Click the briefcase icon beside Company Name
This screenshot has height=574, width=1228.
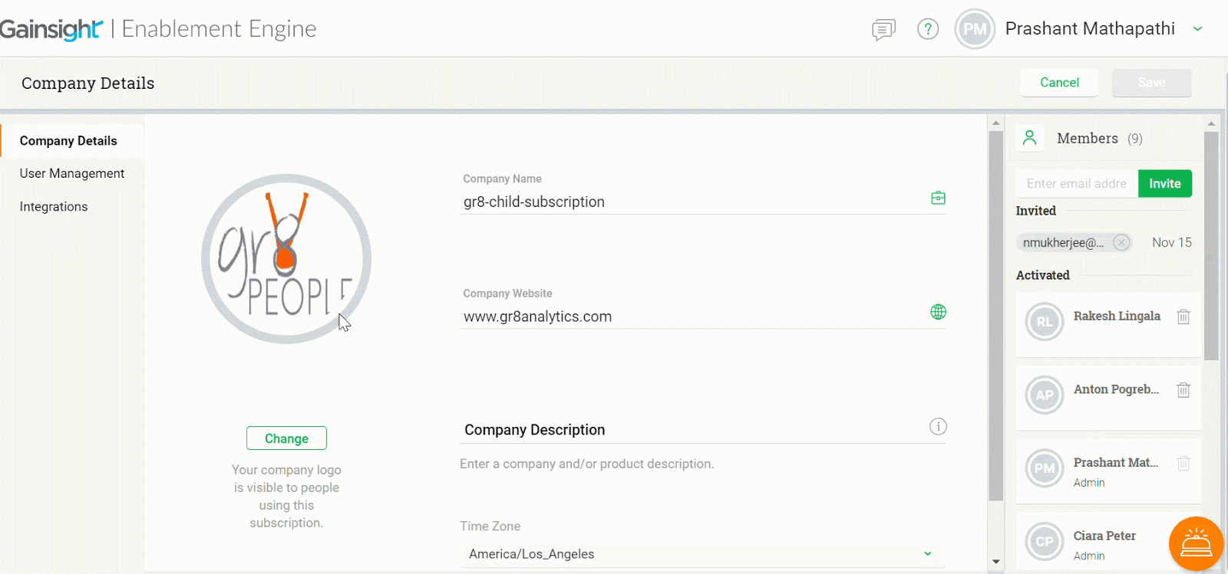pos(938,198)
